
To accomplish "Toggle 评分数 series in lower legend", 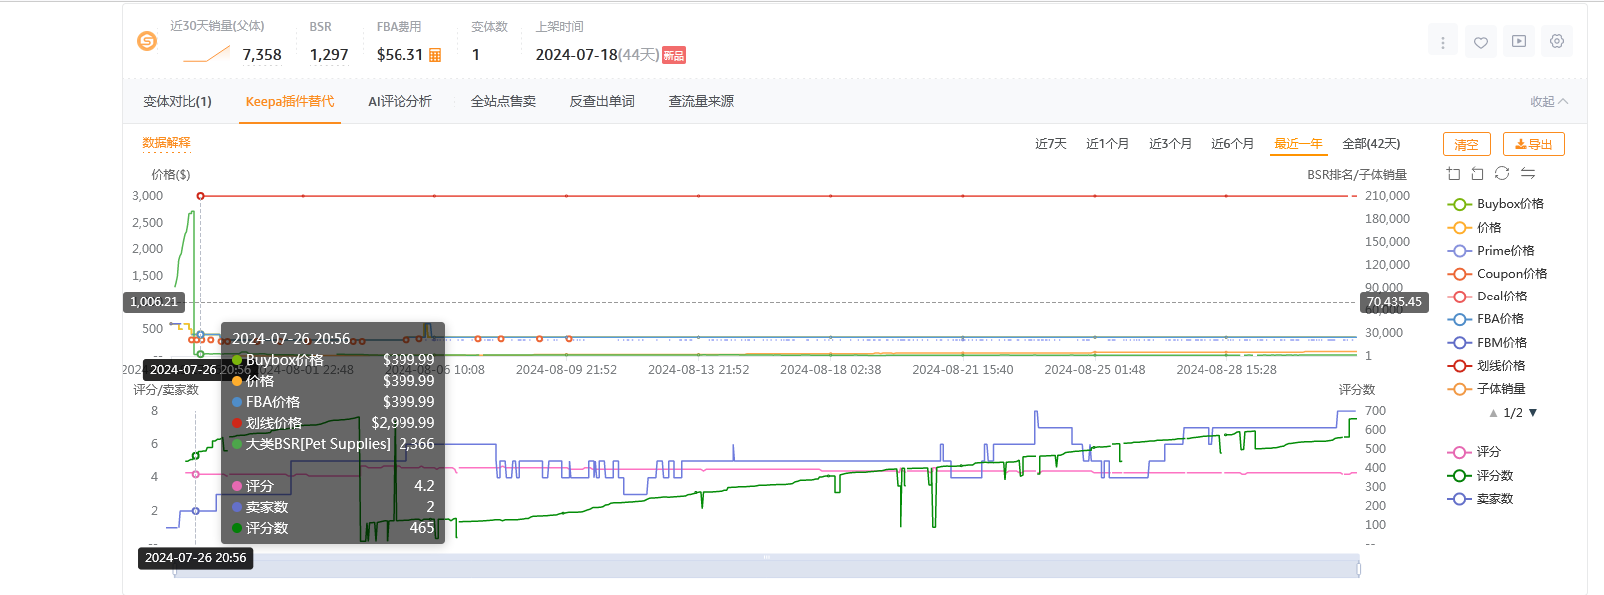I will 1480,476.
